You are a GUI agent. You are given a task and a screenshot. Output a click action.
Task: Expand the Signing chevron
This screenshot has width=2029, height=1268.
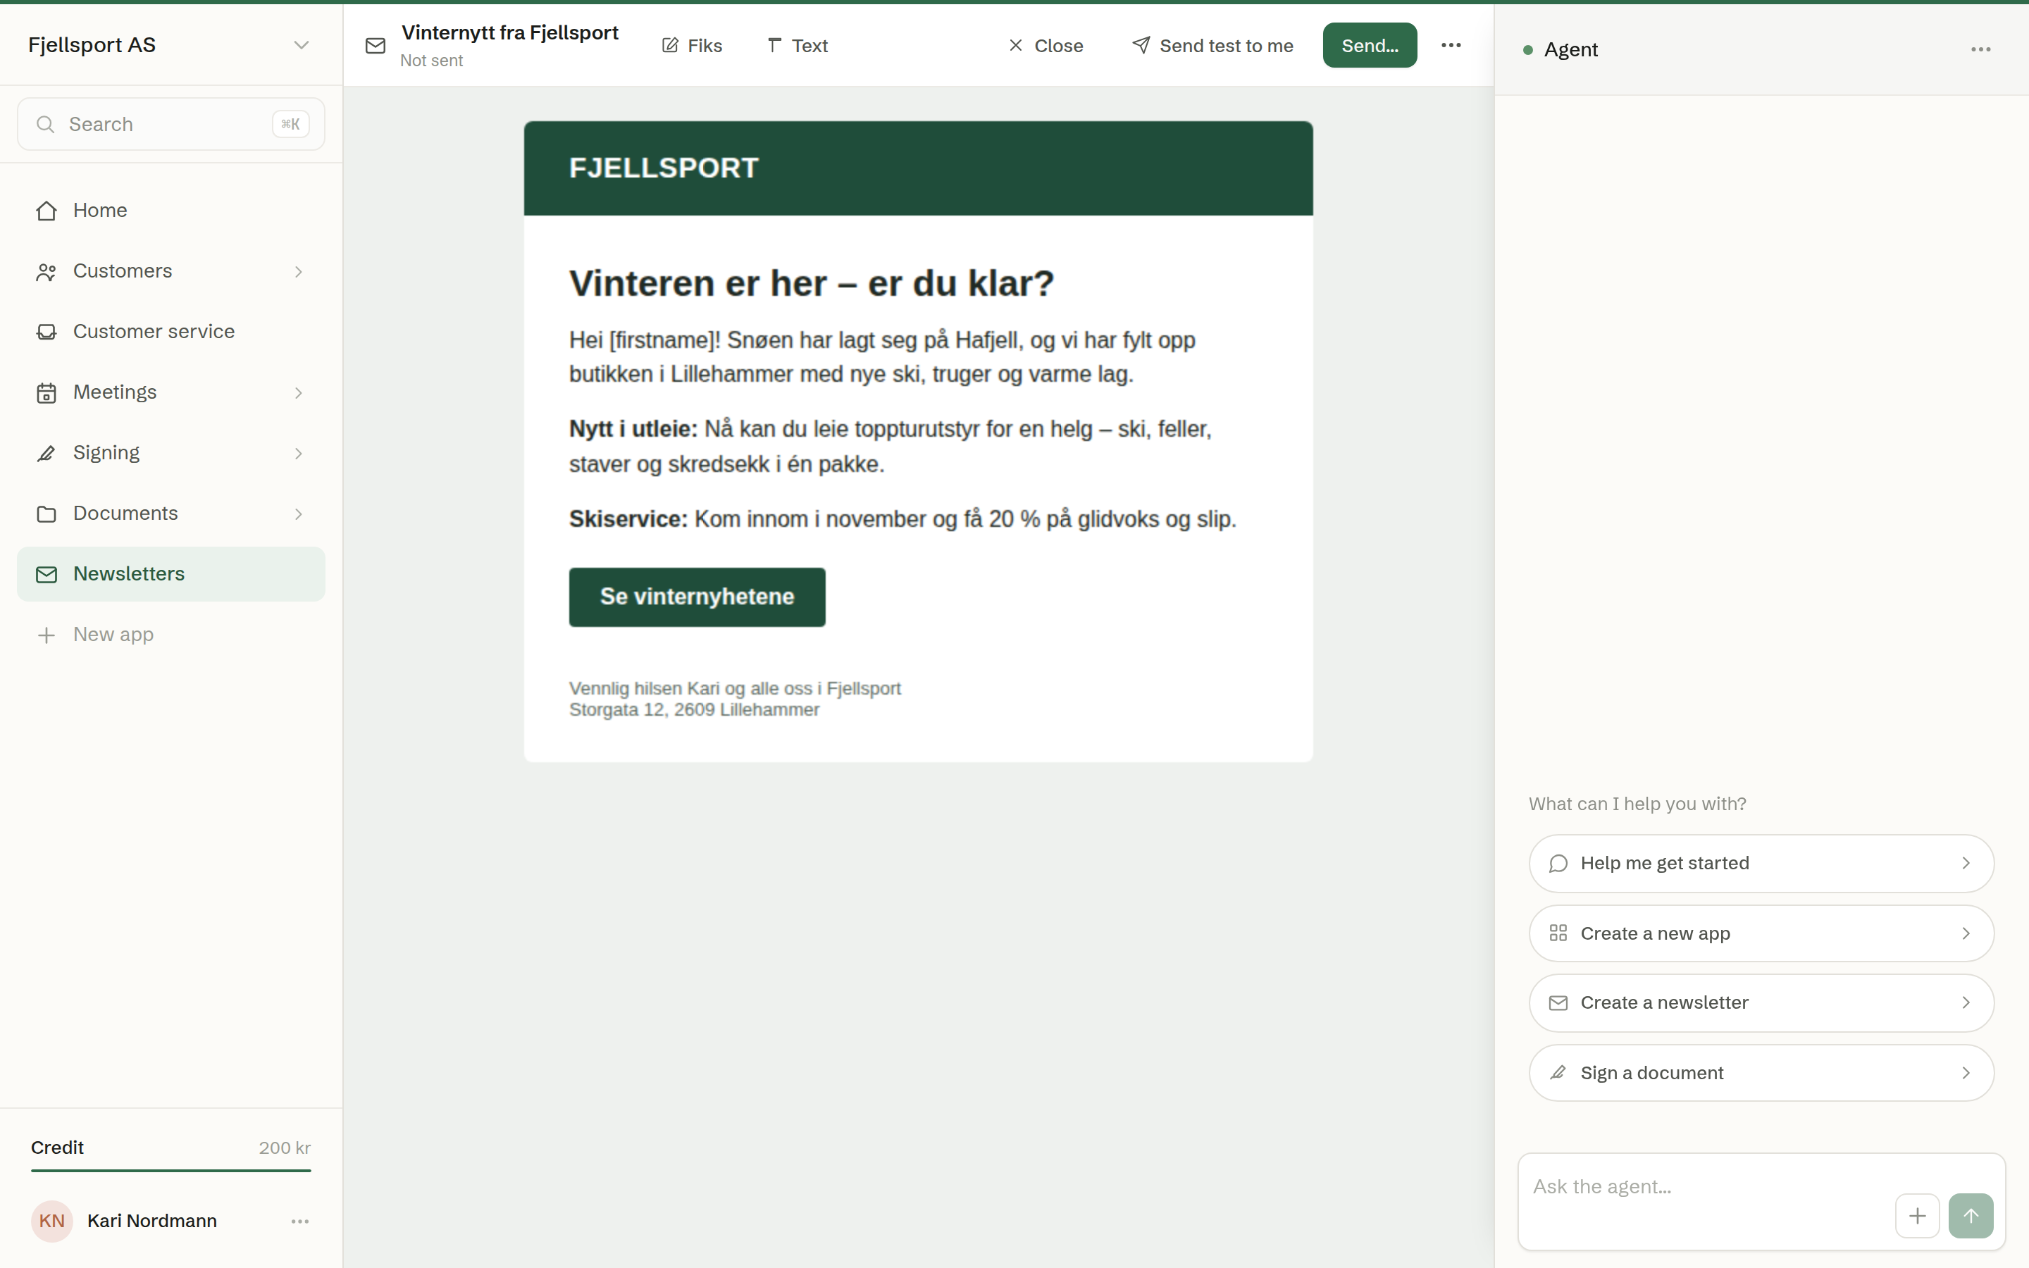pos(299,453)
